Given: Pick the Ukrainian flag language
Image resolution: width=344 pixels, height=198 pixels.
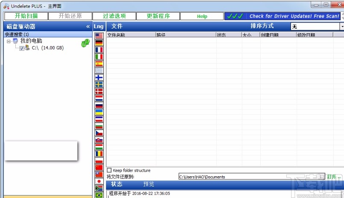Looking at the screenshot, I should [99, 112].
